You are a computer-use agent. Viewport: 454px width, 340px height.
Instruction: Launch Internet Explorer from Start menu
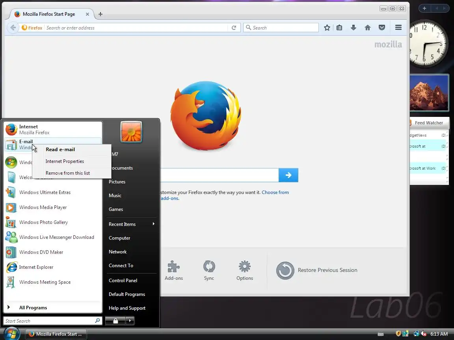pyautogui.click(x=53, y=267)
